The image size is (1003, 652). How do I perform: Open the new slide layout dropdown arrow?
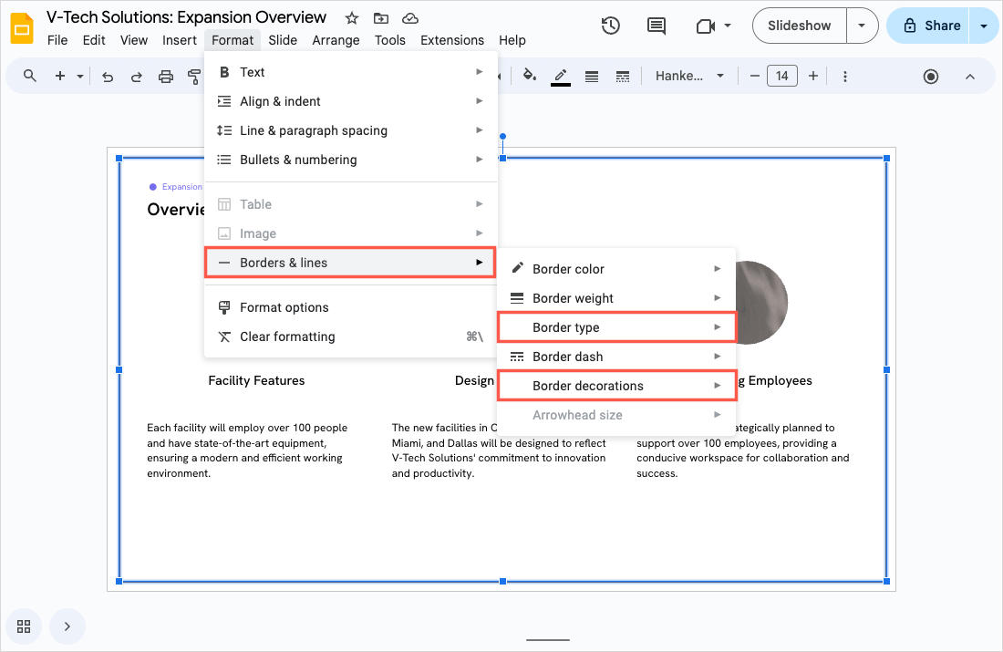(80, 76)
